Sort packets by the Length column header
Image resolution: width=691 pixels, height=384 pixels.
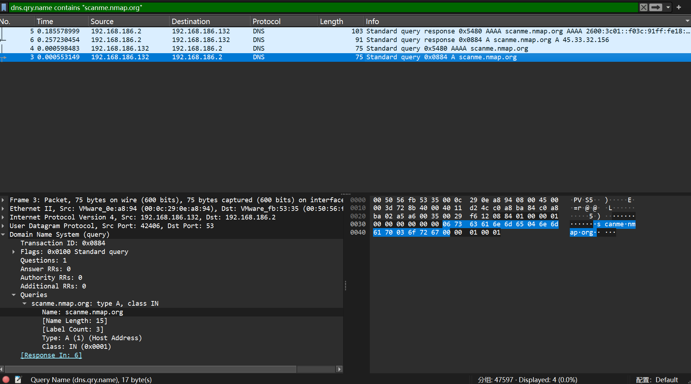pyautogui.click(x=341, y=22)
